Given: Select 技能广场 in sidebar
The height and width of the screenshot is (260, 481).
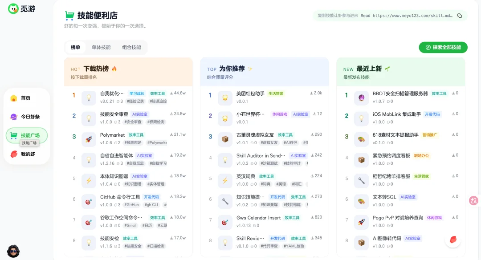Looking at the screenshot, I should coord(27,135).
